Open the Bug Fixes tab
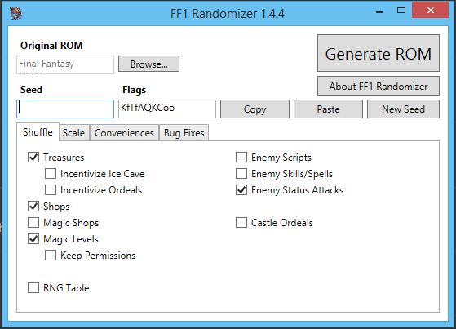This screenshot has height=329, width=456. (184, 133)
